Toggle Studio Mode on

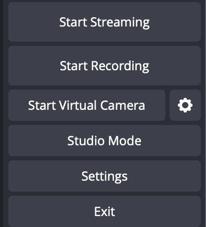[x=105, y=141]
